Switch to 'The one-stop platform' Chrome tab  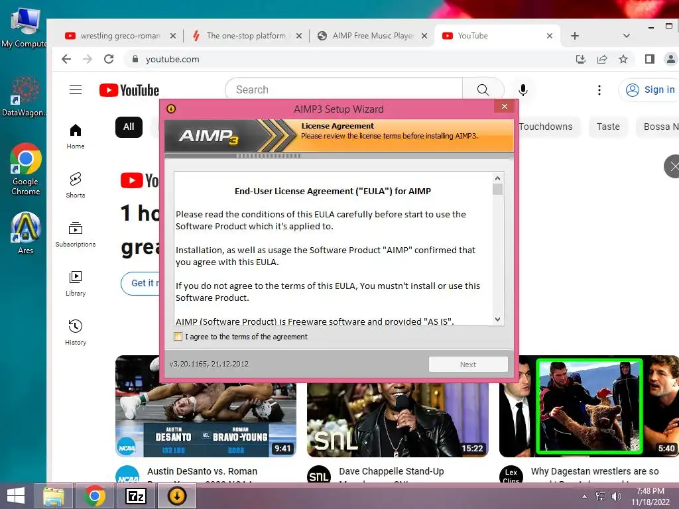246,36
